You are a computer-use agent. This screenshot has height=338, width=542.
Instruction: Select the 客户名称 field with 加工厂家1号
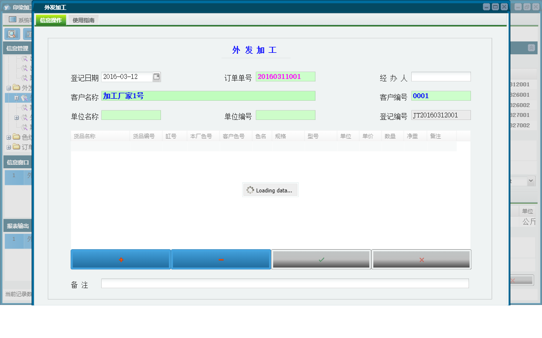208,96
